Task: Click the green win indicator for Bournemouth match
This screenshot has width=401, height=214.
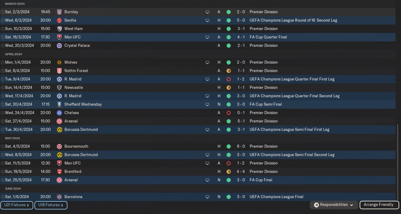Action: 228,147
